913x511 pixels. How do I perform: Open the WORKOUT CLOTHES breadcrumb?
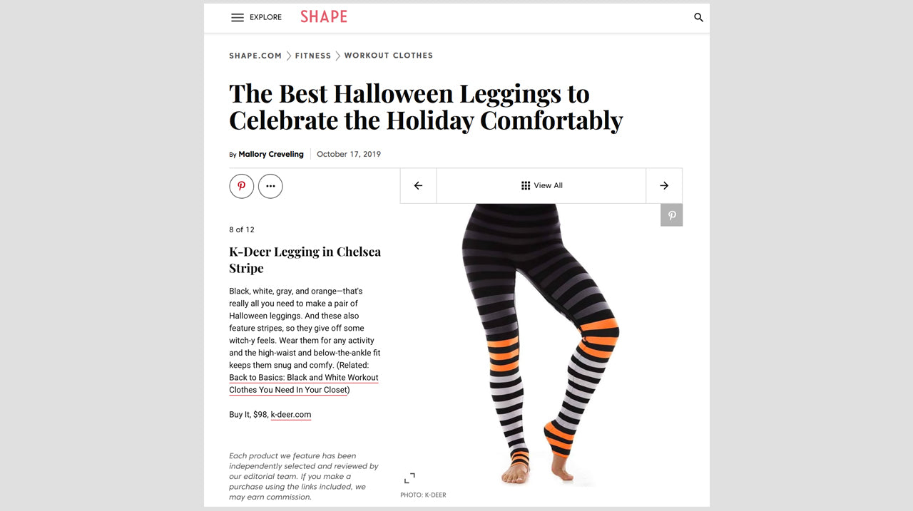point(389,56)
